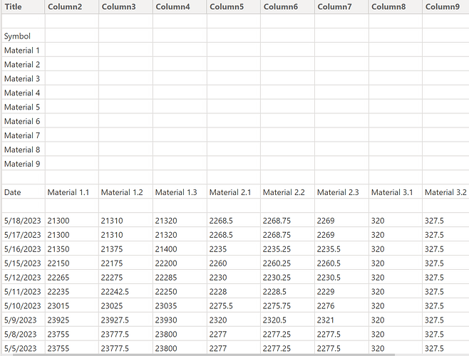
Task: Select the Material 2 row label
Action: [x=24, y=64]
